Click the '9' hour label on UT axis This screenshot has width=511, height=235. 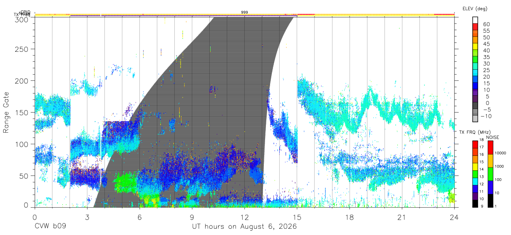[x=192, y=217]
